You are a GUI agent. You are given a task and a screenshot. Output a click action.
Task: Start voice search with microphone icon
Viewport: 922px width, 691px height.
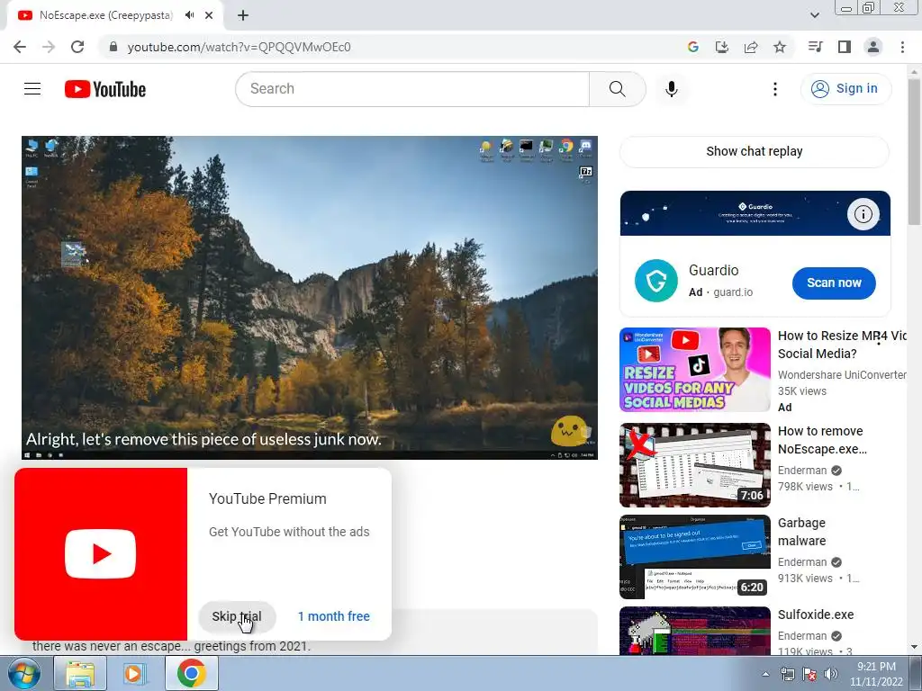[x=672, y=89]
